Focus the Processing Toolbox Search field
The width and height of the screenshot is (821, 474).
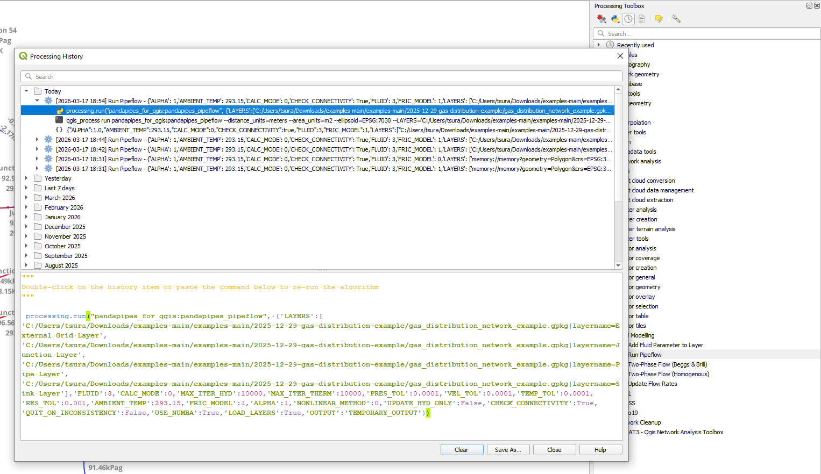click(x=706, y=33)
